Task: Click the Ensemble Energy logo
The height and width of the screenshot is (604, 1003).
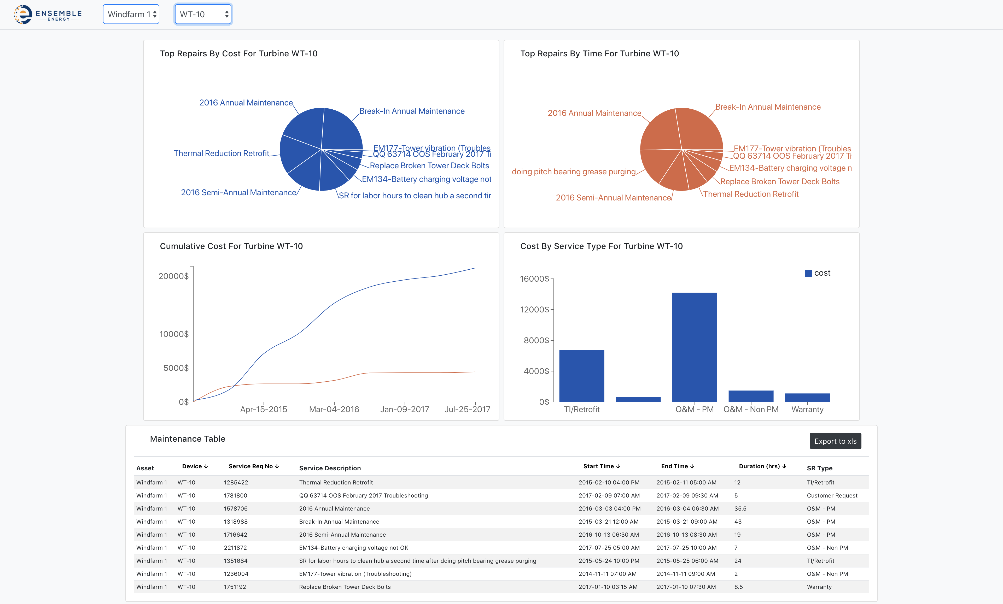Action: coord(48,15)
